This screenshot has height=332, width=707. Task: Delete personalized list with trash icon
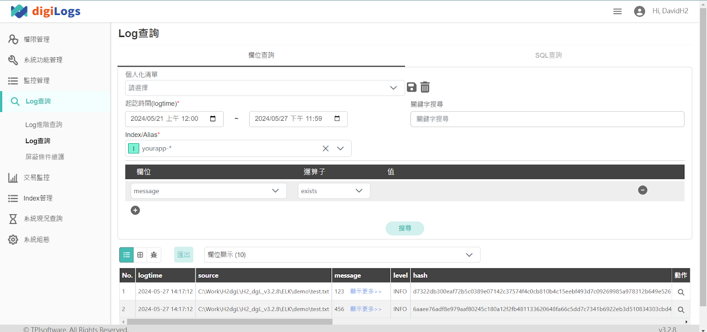click(x=425, y=87)
